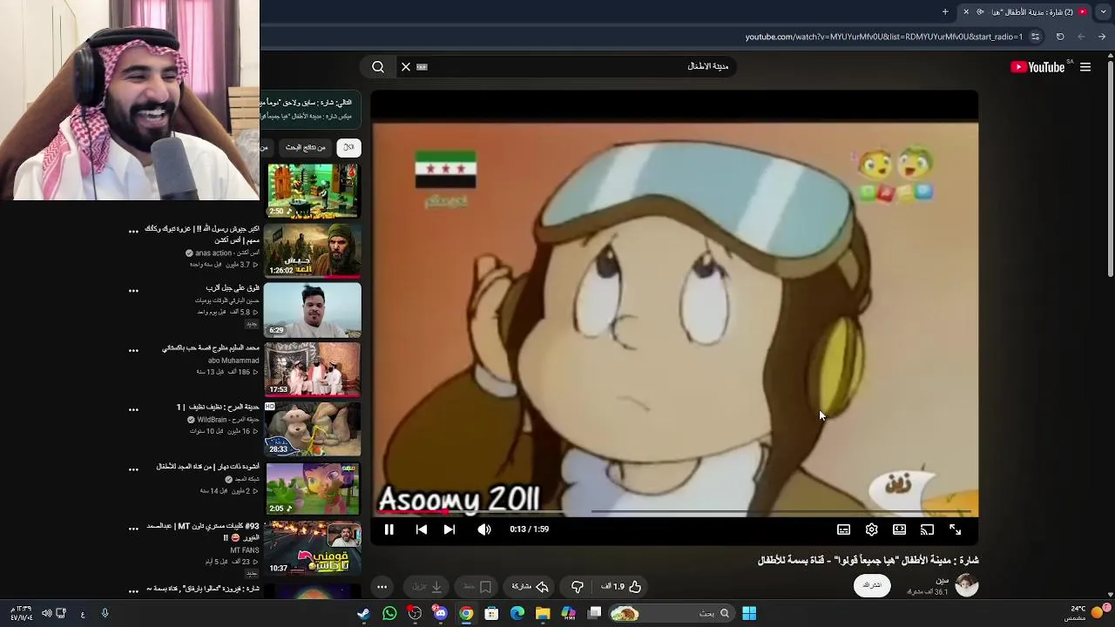The width and height of the screenshot is (1115, 627).
Task: Open Microsoft Edge from the taskbar
Action: coord(517,613)
